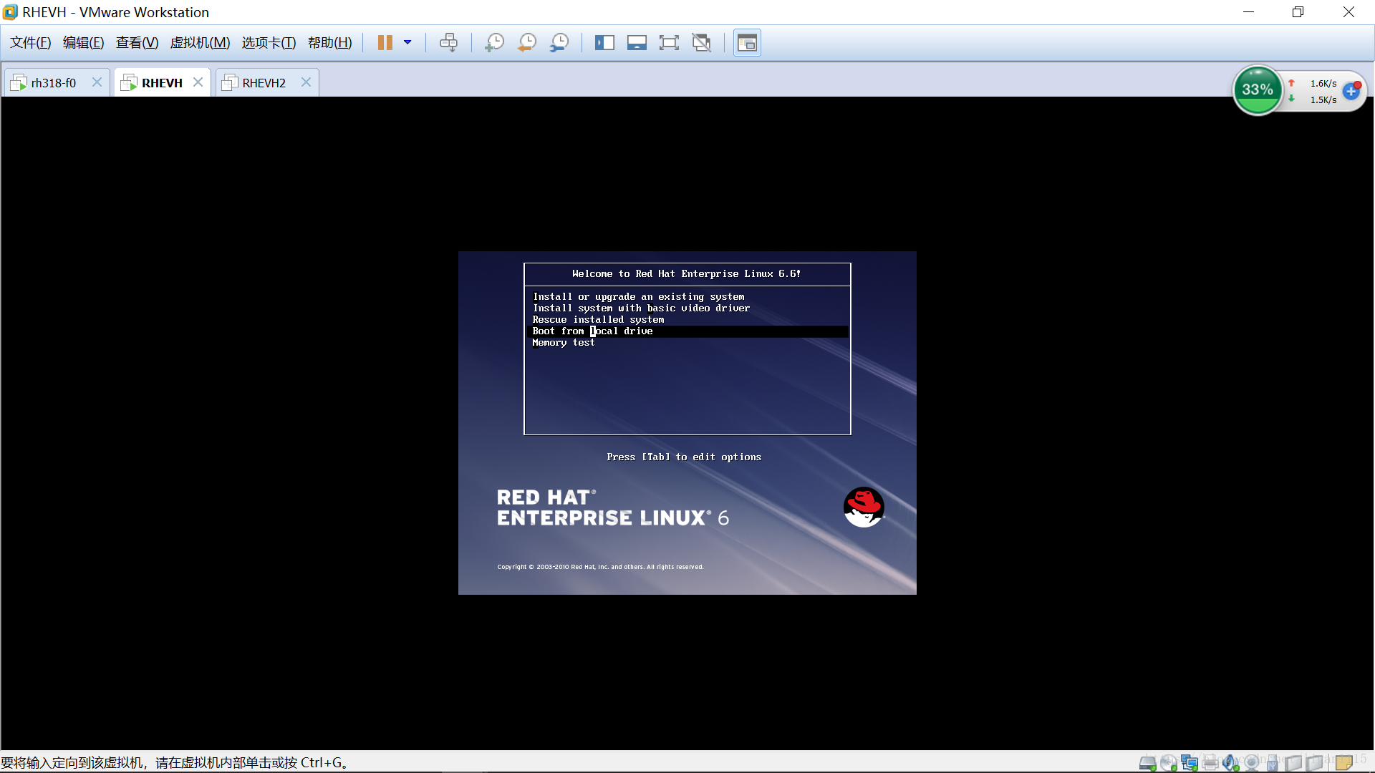
Task: Click the green 33% memory usage ball
Action: pos(1258,90)
